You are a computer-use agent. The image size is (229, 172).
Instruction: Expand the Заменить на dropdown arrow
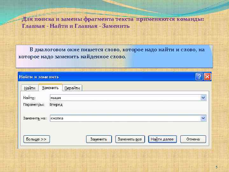(203, 118)
